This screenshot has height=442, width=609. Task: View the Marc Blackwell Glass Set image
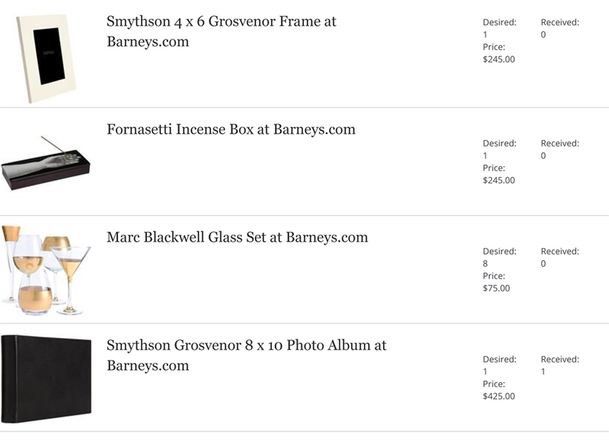46,270
